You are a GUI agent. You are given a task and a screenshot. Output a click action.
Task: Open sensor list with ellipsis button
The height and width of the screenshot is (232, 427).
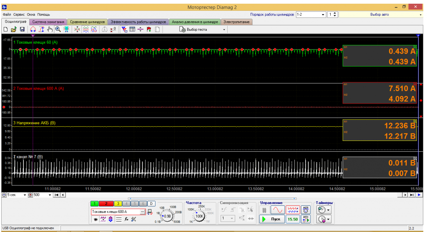143,212
